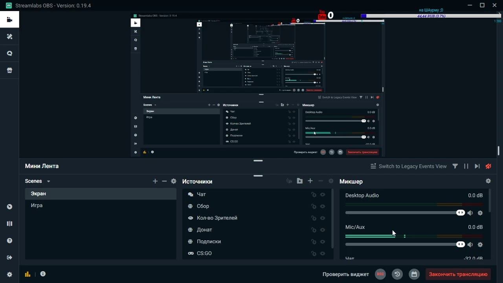The image size is (503, 283).
Task: Click the replay buffer button
Action: 397,274
